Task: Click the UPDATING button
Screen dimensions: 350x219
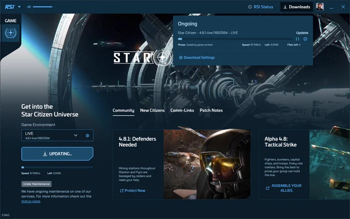Action: [57, 154]
